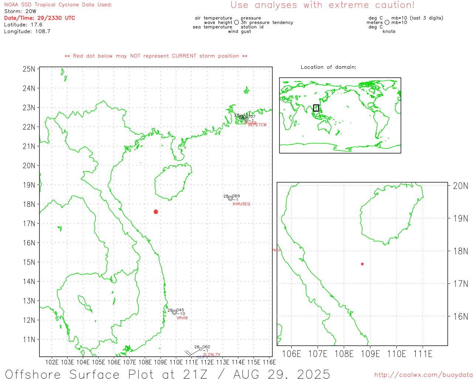This screenshot has width=473, height=379.
Task: Click station id 2LZ9L7X label
Action: [212, 355]
